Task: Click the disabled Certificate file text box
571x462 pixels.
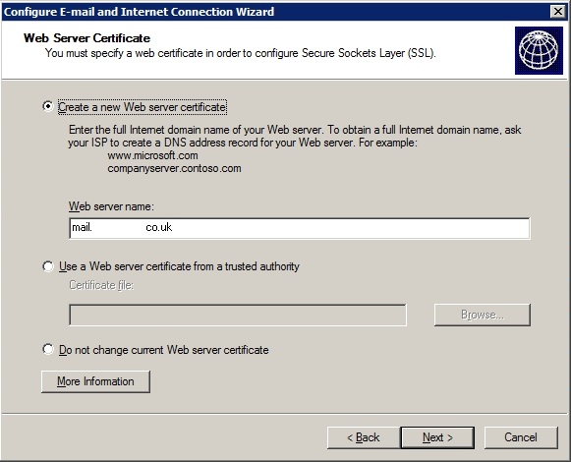Action: 238,316
